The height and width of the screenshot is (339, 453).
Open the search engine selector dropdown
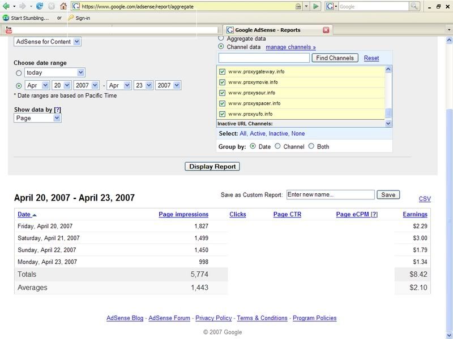click(x=331, y=6)
